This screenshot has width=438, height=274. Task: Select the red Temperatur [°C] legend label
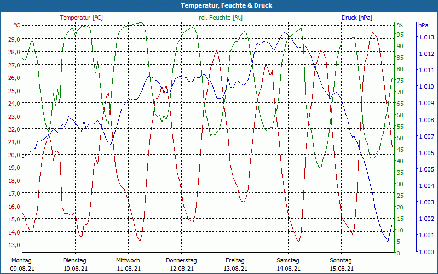coord(81,18)
